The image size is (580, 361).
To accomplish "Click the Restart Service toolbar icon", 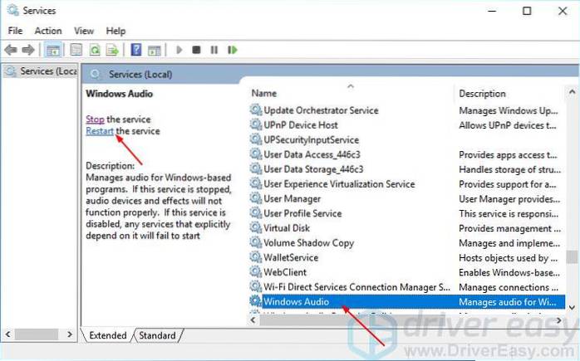I will 233,50.
